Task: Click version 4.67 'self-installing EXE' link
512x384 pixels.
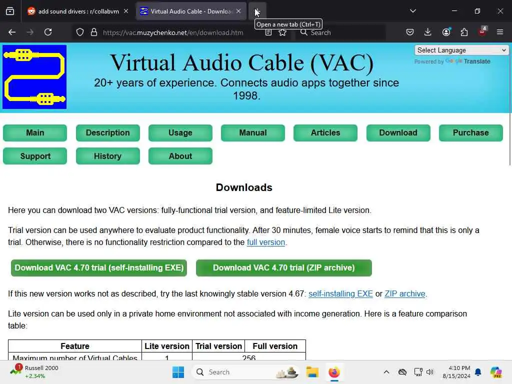Action: point(340,294)
